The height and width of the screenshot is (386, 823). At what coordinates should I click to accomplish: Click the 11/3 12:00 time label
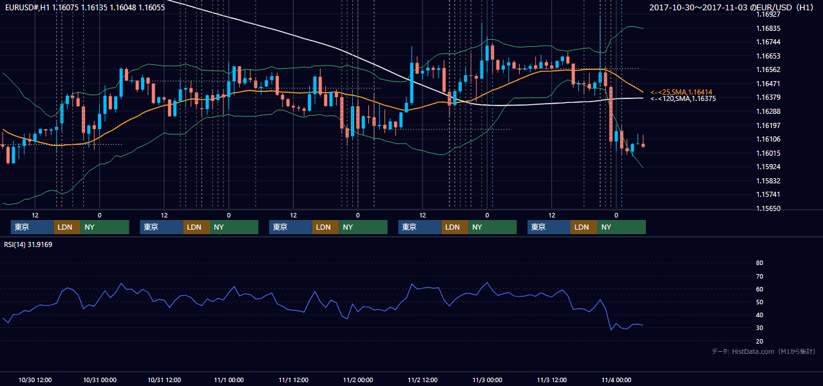pos(553,380)
